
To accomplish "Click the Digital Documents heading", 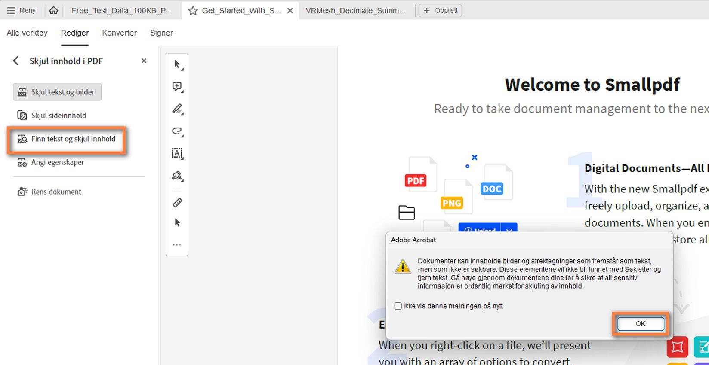I will (647, 168).
